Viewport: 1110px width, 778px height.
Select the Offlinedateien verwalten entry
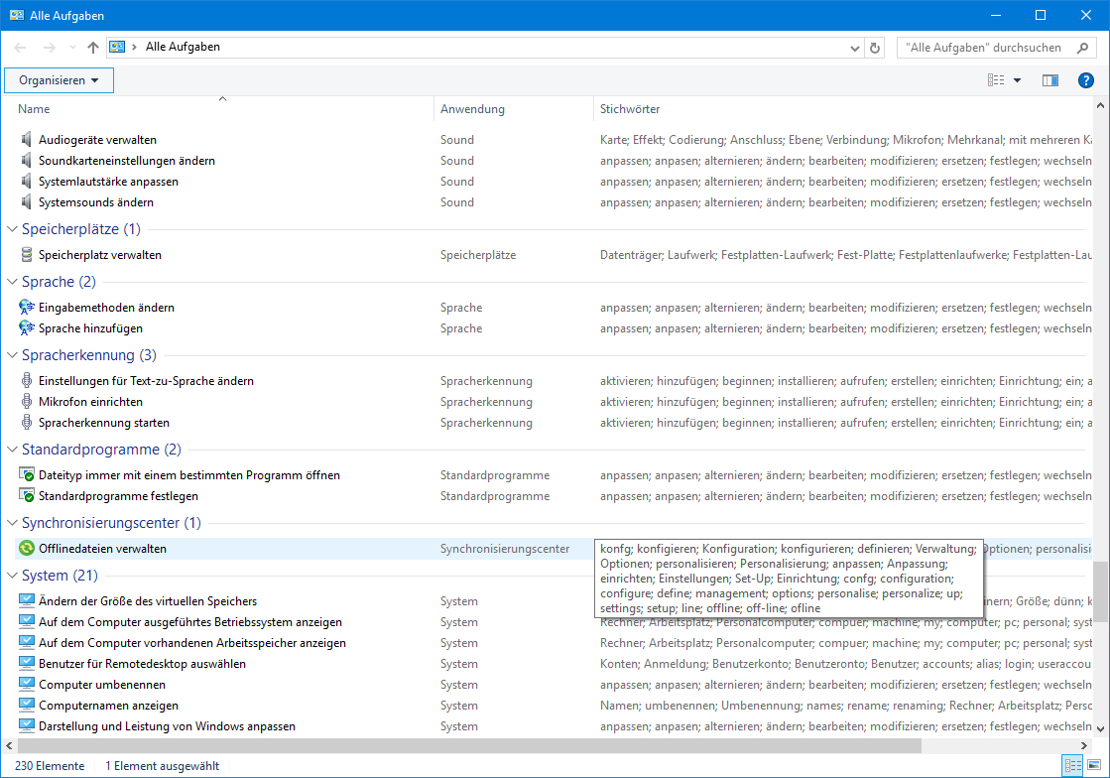(x=102, y=549)
